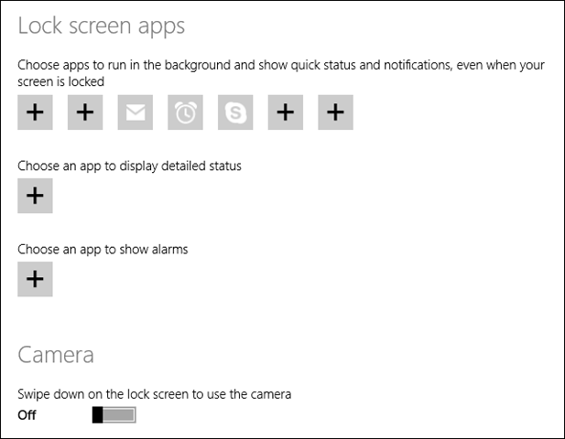
Task: Select the Mail lock screen app icon
Action: 136,112
